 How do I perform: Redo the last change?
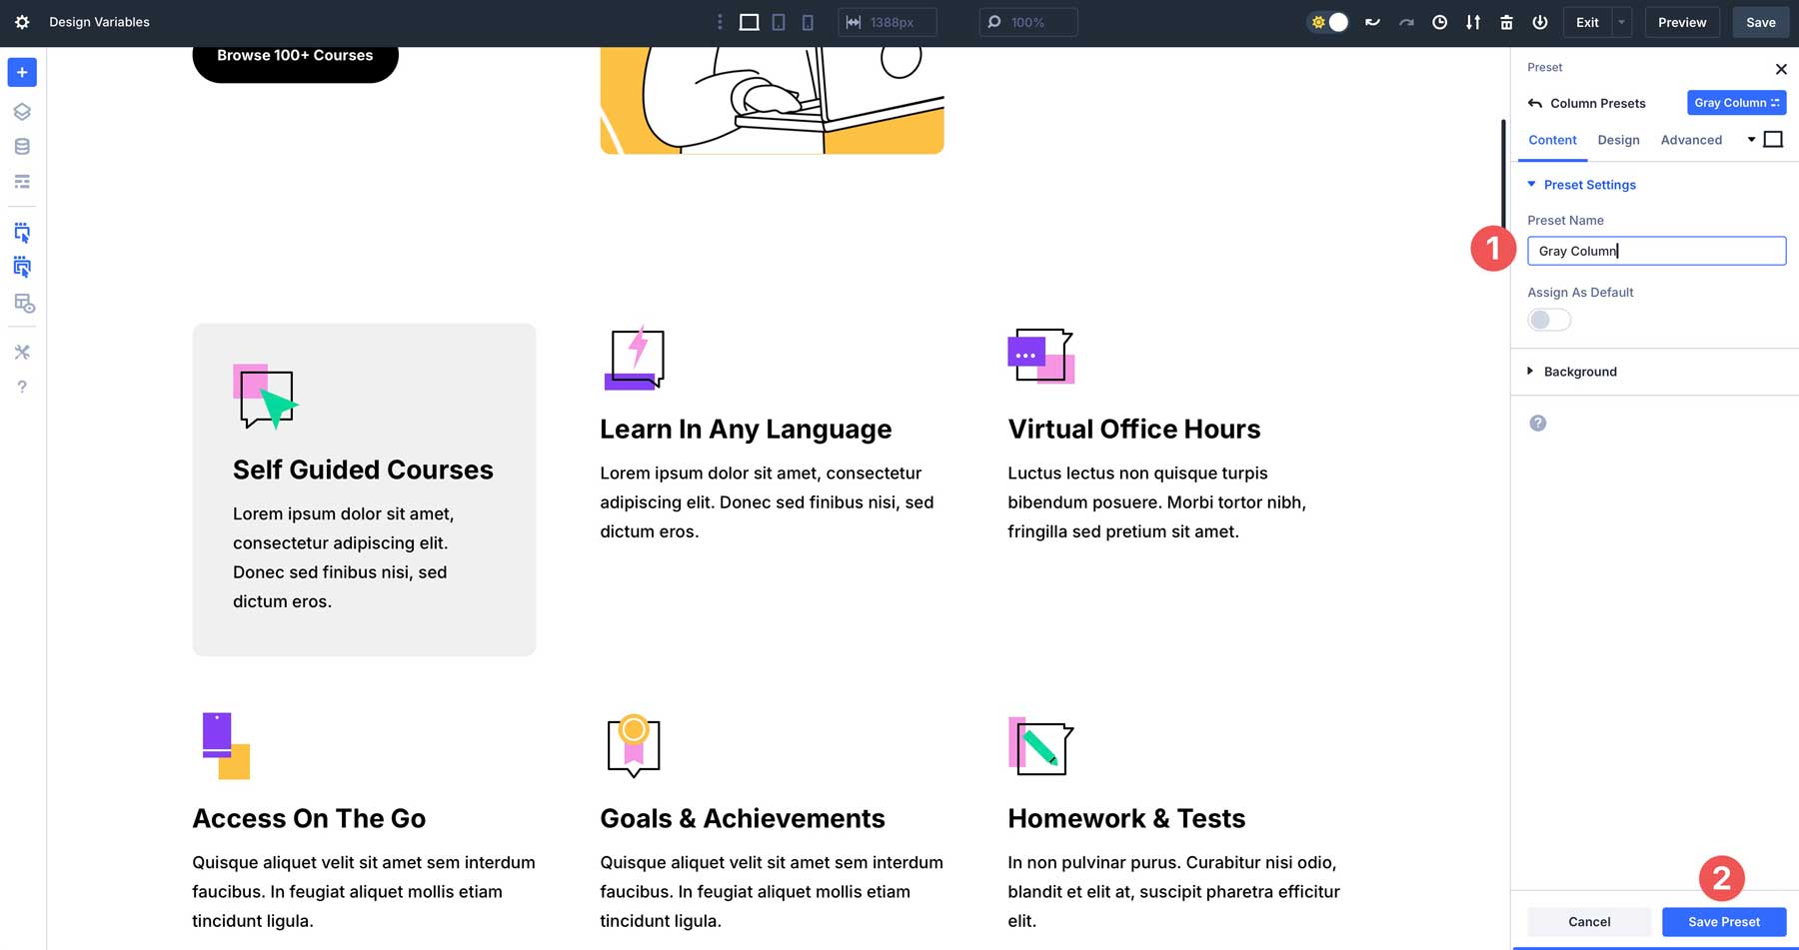pos(1405,21)
